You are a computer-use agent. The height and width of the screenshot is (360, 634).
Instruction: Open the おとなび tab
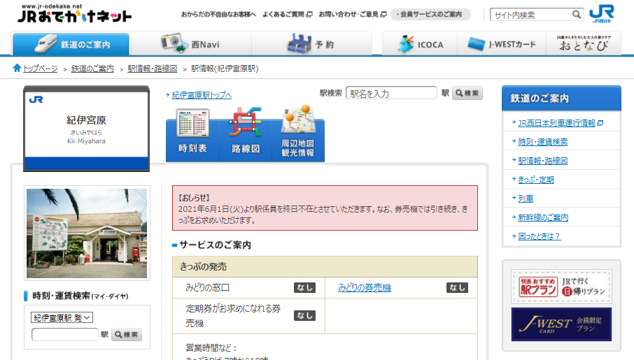(x=584, y=44)
